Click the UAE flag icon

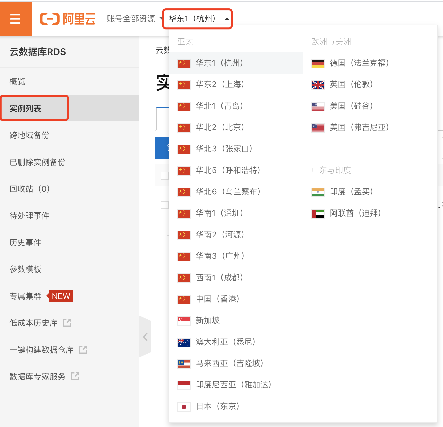(318, 214)
